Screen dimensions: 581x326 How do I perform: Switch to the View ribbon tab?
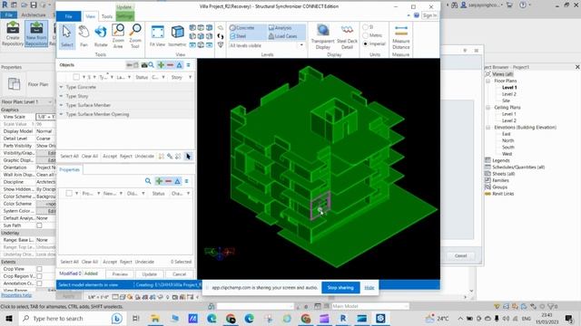pos(91,16)
